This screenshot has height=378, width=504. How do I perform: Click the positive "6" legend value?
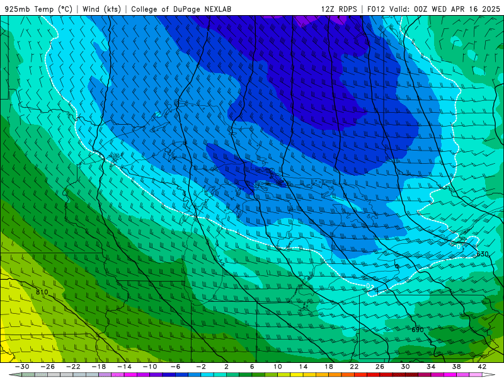pos(252,367)
